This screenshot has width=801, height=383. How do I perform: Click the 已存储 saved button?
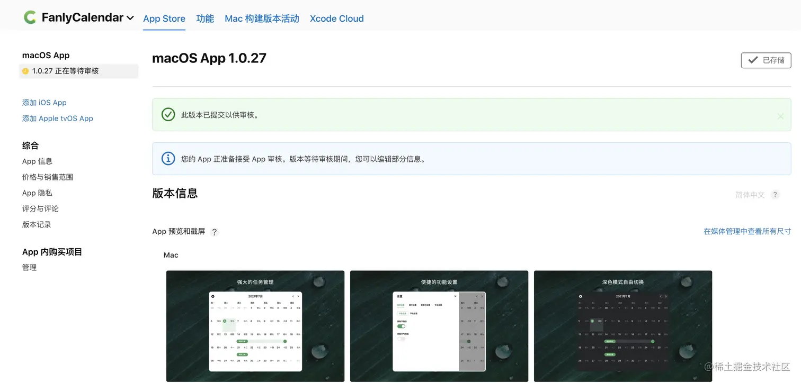pyautogui.click(x=766, y=60)
